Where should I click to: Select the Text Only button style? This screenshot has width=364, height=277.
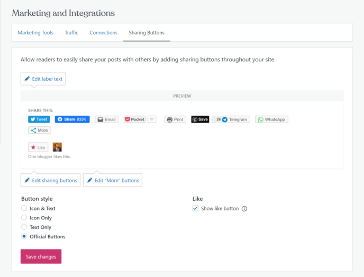coord(24,227)
